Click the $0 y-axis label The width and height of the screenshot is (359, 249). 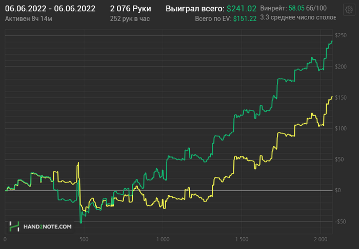point(338,190)
